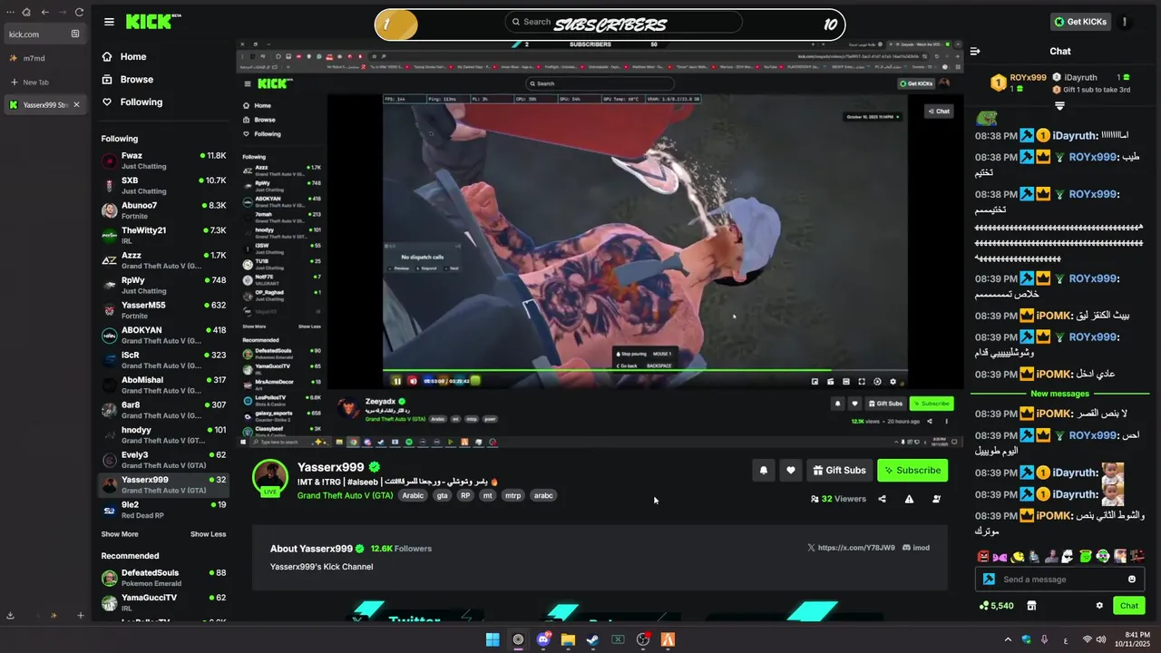This screenshot has width=1161, height=653.
Task: Pause the stream in embedded player
Action: 396,381
